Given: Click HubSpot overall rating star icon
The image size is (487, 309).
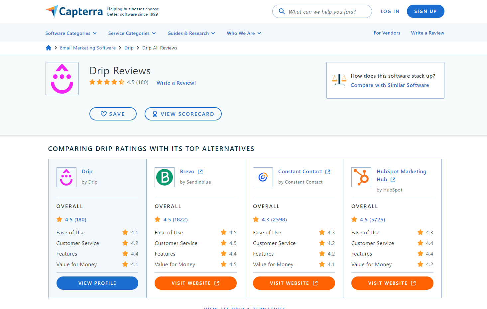Looking at the screenshot, I should click(x=354, y=219).
